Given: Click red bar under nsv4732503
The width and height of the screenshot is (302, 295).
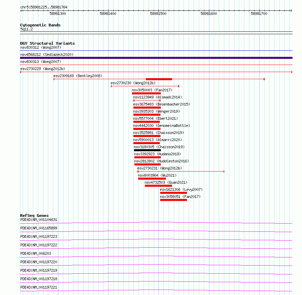Looking at the screenshot, I should pyautogui.click(x=158, y=186).
